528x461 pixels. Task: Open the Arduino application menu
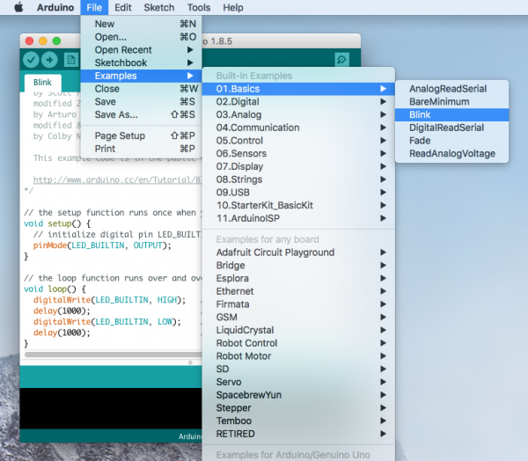[x=55, y=7]
